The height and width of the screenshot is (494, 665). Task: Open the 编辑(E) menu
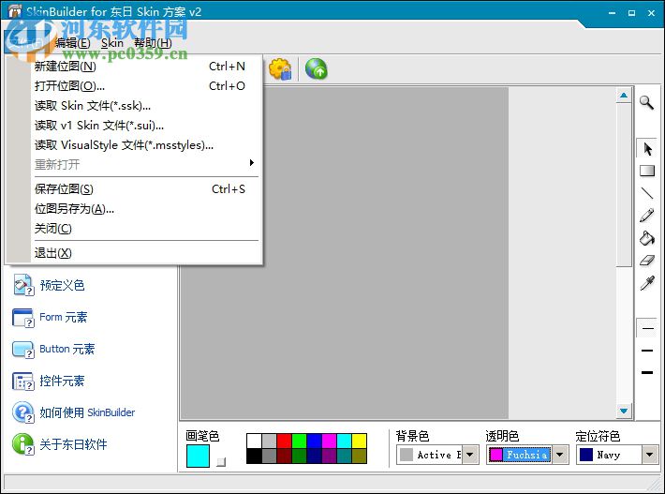coord(72,43)
